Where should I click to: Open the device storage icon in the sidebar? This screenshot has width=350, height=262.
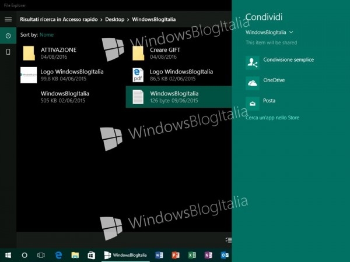(x=8, y=52)
